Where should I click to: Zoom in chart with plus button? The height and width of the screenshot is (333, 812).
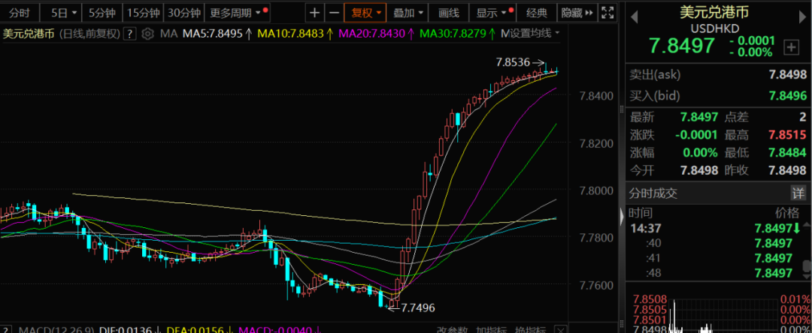[315, 13]
